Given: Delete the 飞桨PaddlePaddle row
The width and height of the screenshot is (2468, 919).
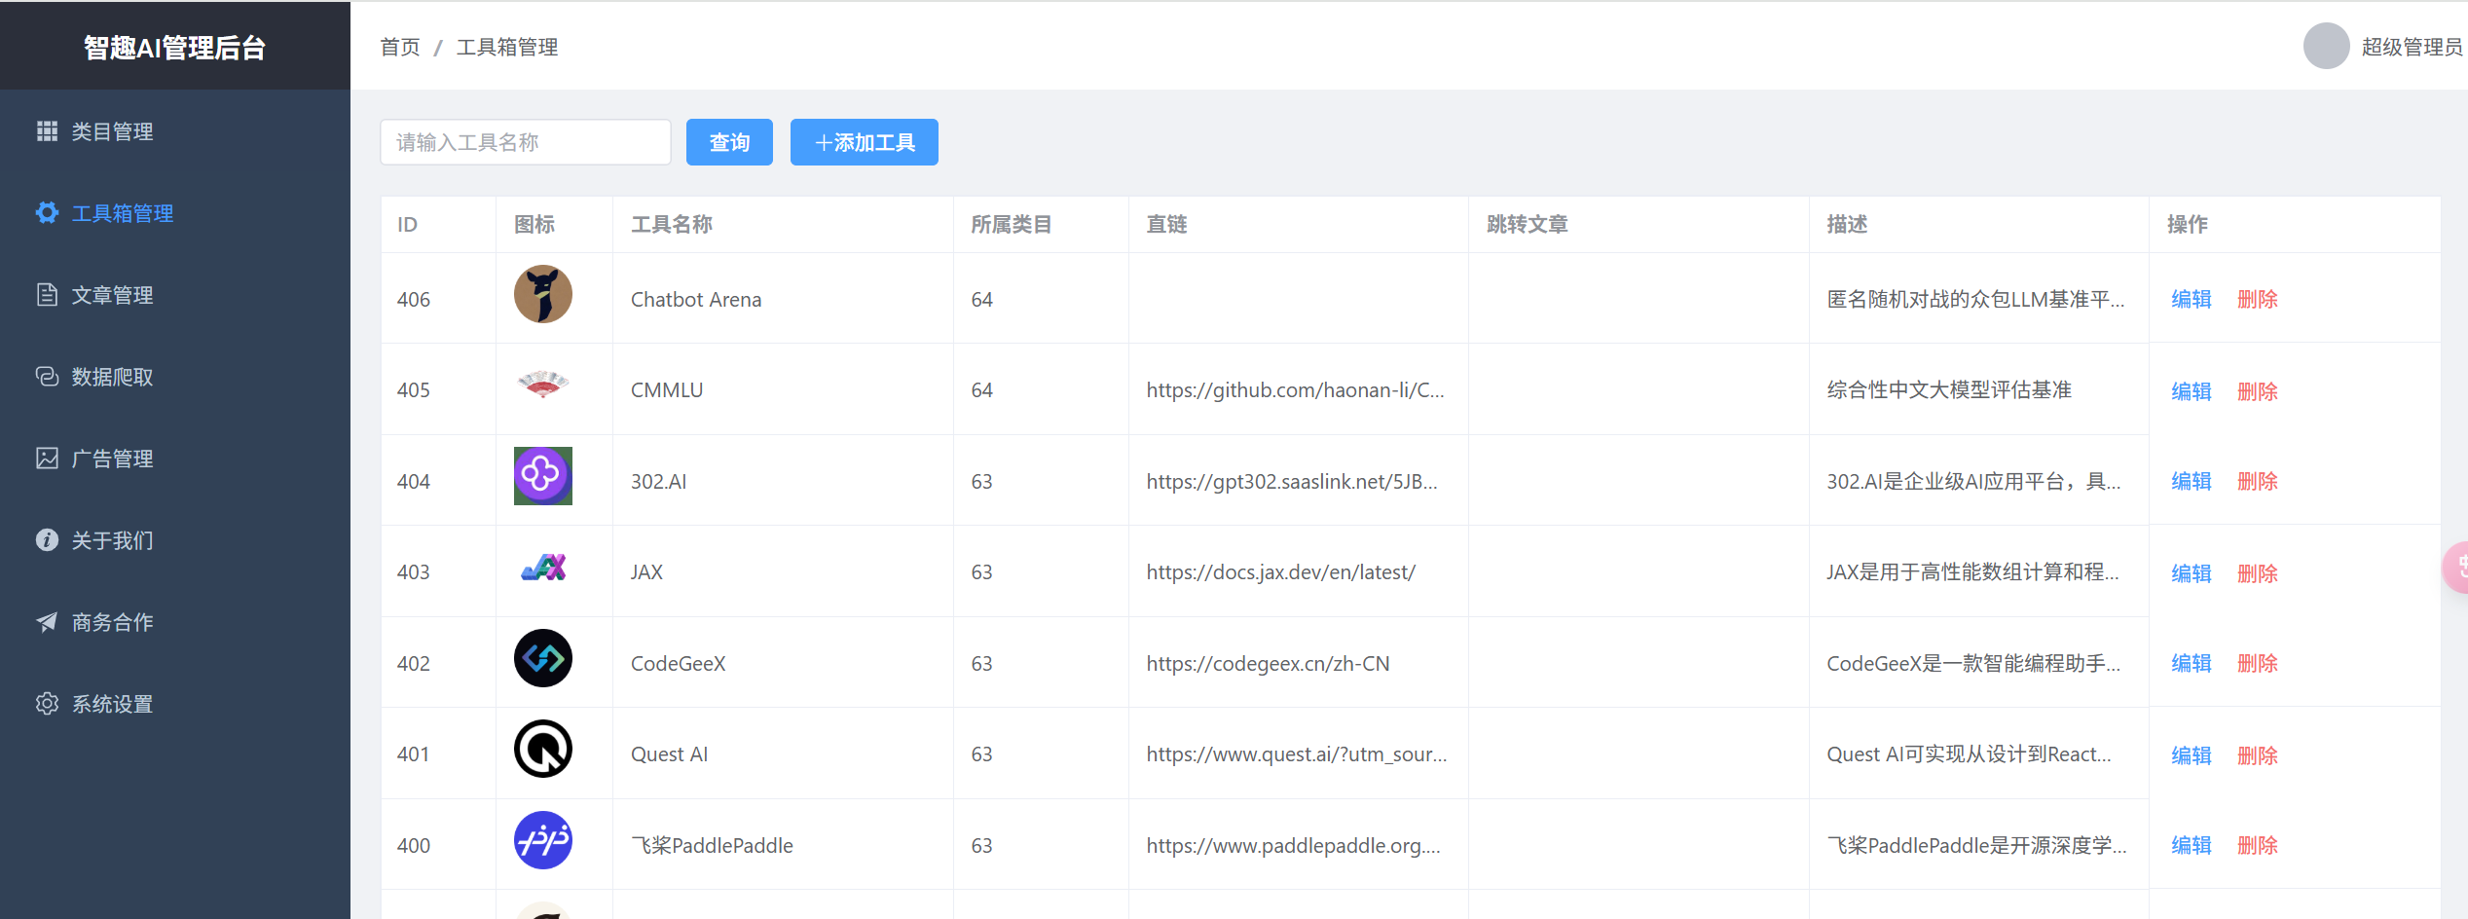Looking at the screenshot, I should pyautogui.click(x=2258, y=845).
